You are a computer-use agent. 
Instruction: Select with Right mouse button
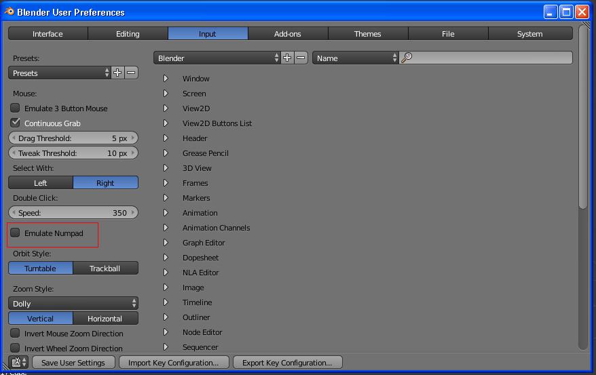click(106, 182)
